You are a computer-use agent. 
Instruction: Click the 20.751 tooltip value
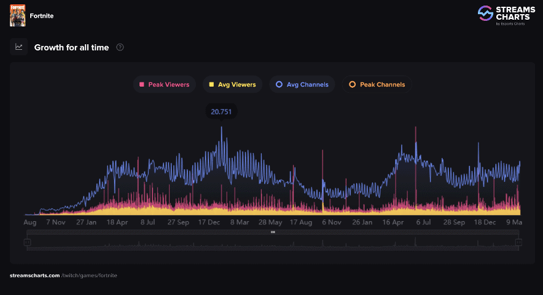coord(221,112)
